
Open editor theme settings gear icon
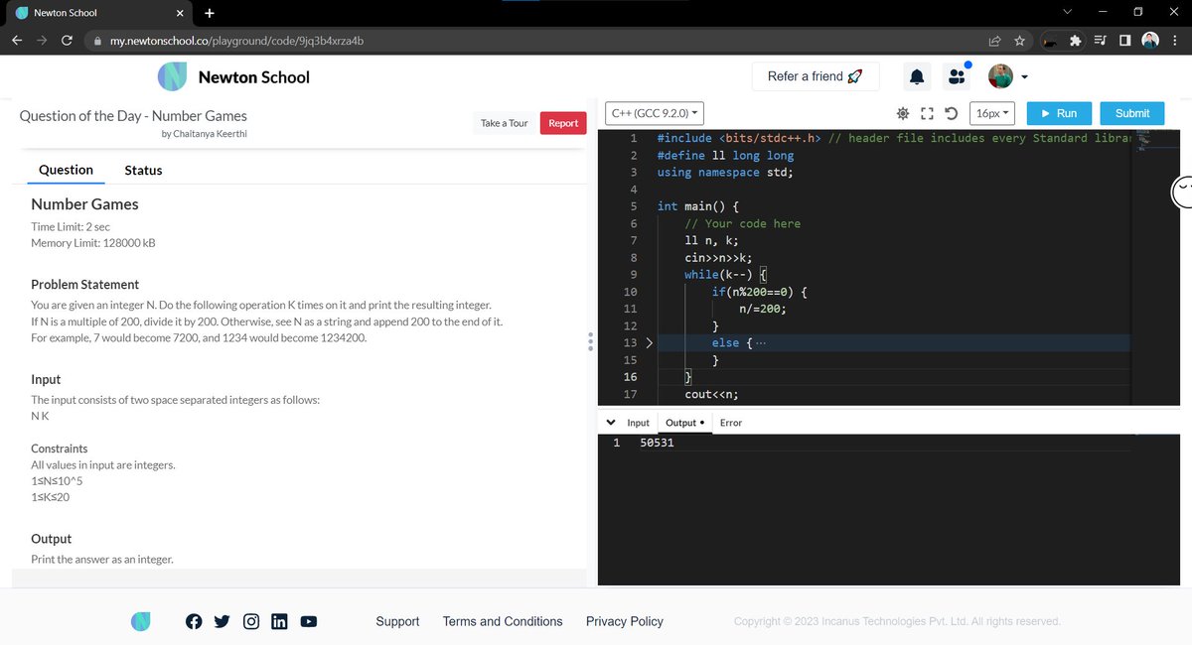tap(903, 113)
